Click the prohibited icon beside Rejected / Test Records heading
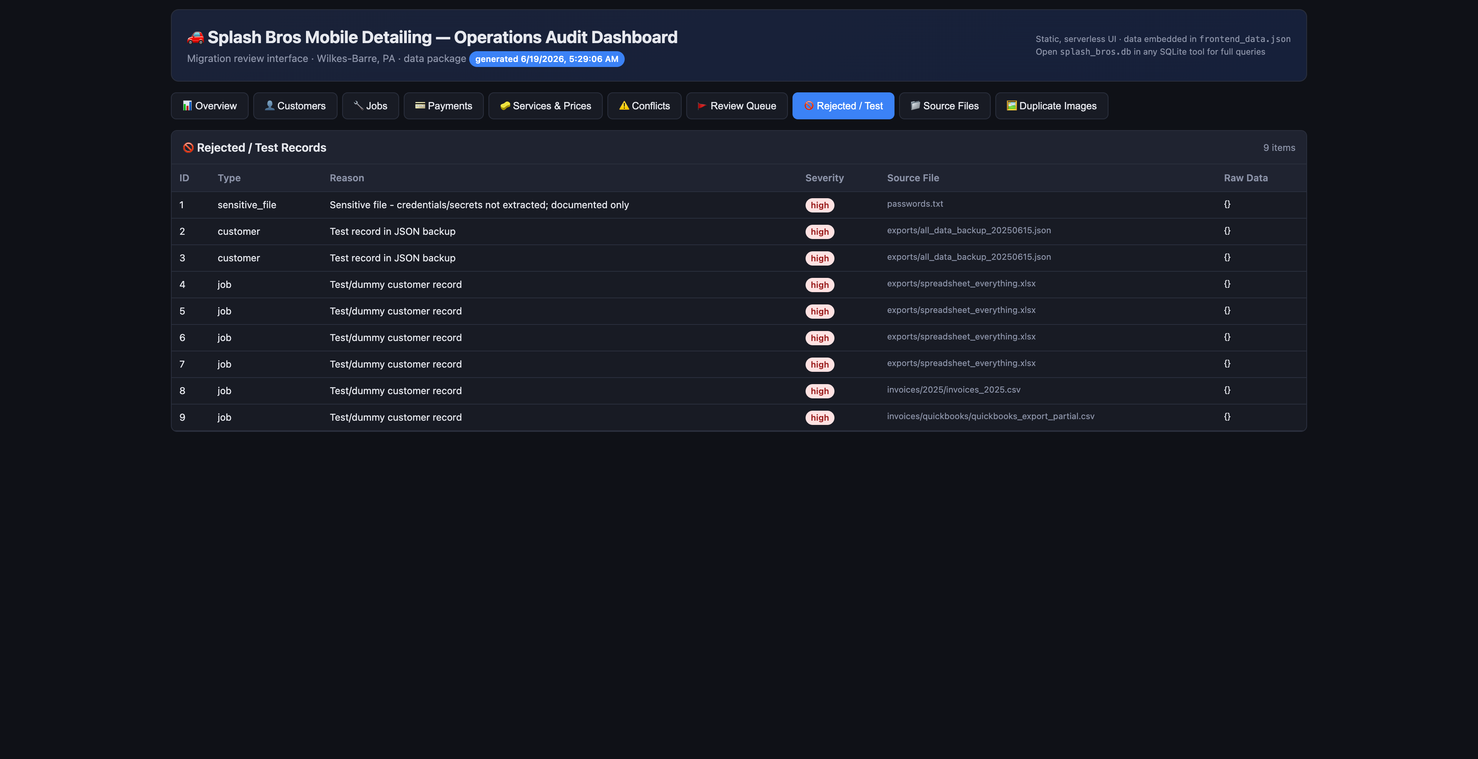1478x759 pixels. 188,147
